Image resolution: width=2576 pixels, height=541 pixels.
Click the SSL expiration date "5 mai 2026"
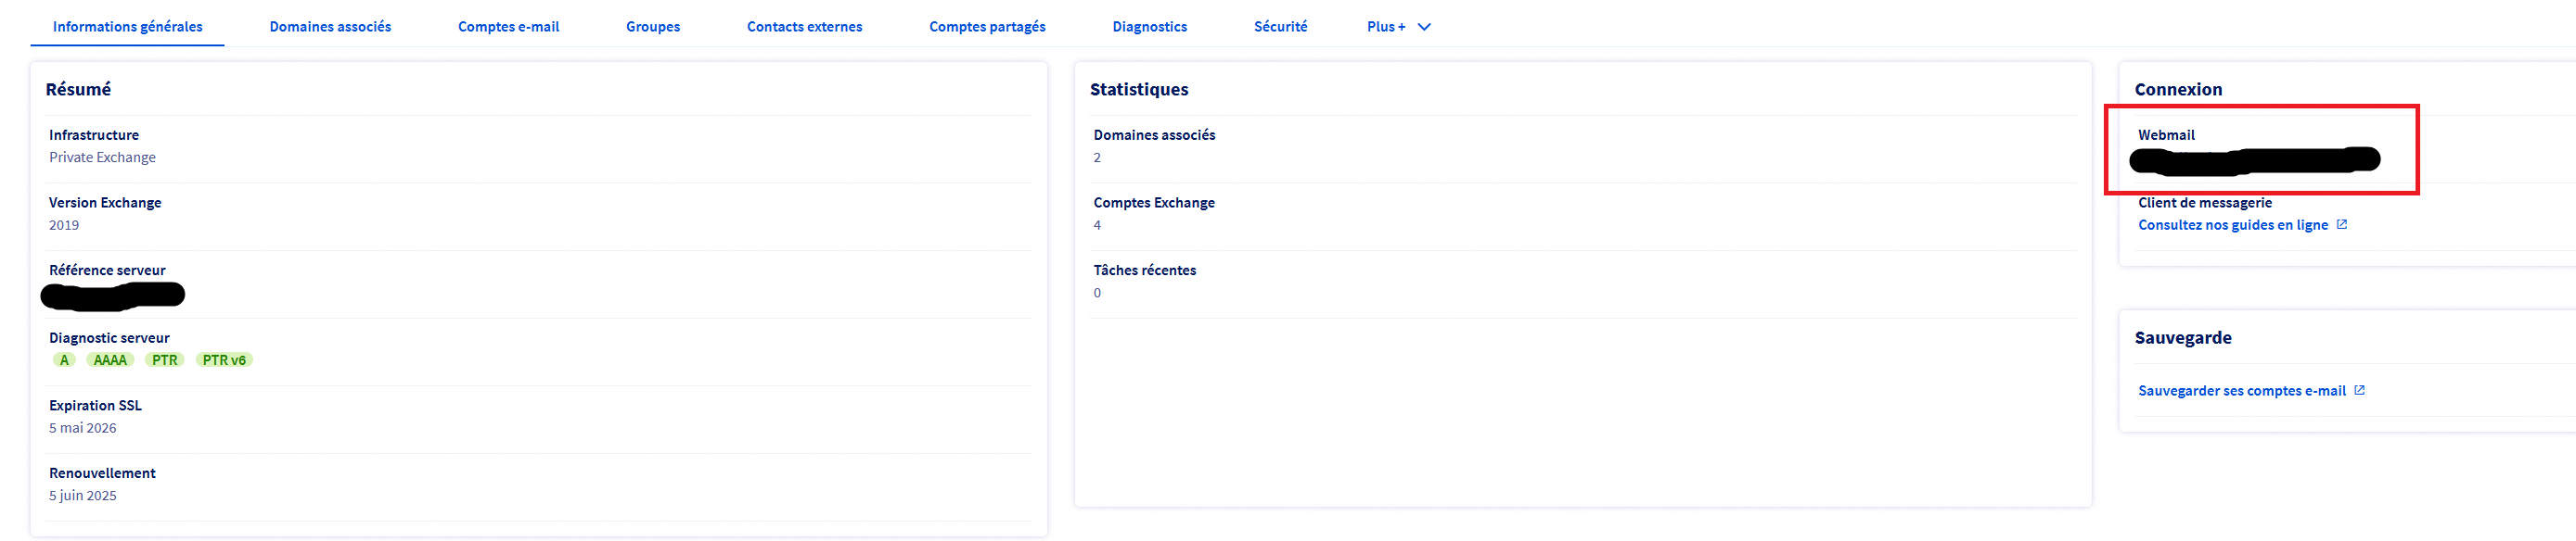click(83, 428)
